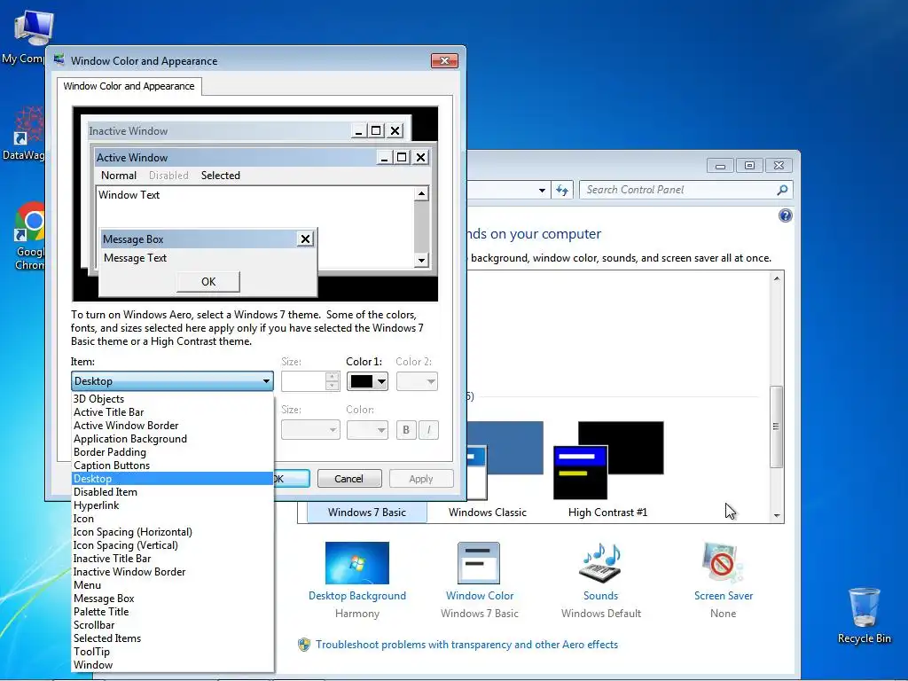Open the Color 1 black swatch dropdown

367,381
